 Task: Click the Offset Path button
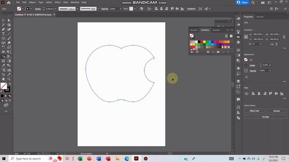[254, 111]
